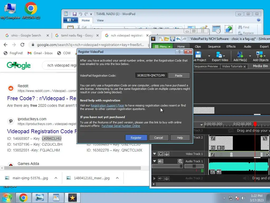270x203 pixels.
Task: Click the WordPad help question icon
Action: click(258, 20)
